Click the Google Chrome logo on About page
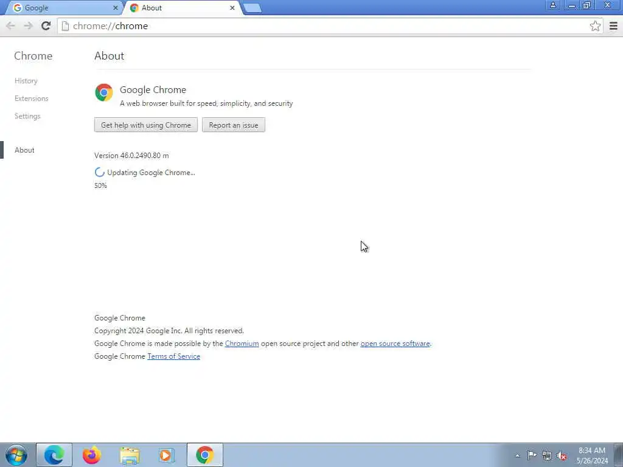623x467 pixels. pyautogui.click(x=103, y=92)
